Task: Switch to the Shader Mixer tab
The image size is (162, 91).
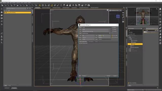Action: point(66,8)
